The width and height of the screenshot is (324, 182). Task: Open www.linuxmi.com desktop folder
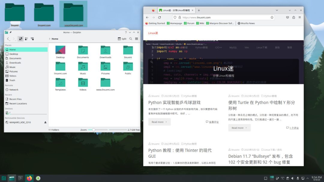pos(73,14)
